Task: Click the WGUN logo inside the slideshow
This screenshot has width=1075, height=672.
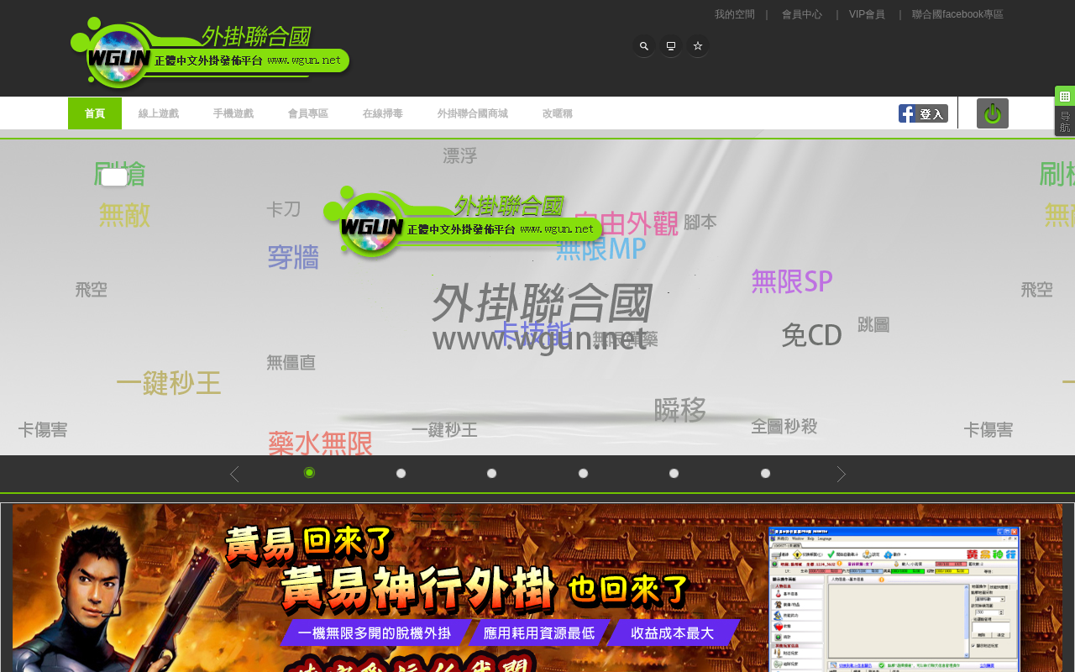Action: click(x=464, y=223)
